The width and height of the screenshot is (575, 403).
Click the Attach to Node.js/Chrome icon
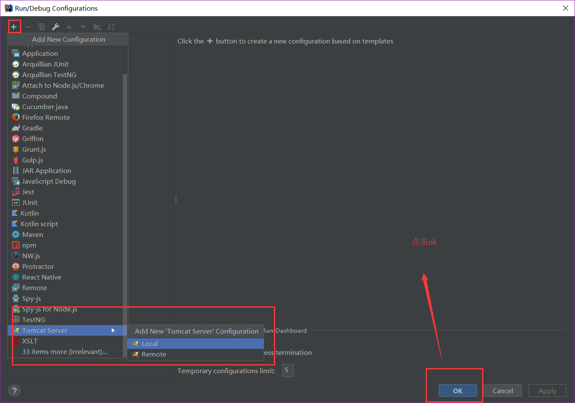tap(16, 85)
